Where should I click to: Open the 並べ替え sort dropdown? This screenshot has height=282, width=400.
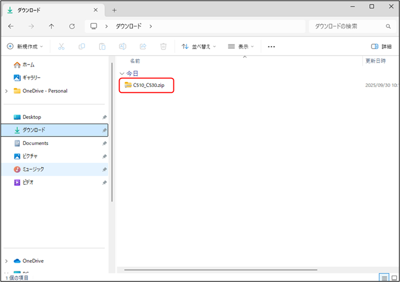[199, 47]
